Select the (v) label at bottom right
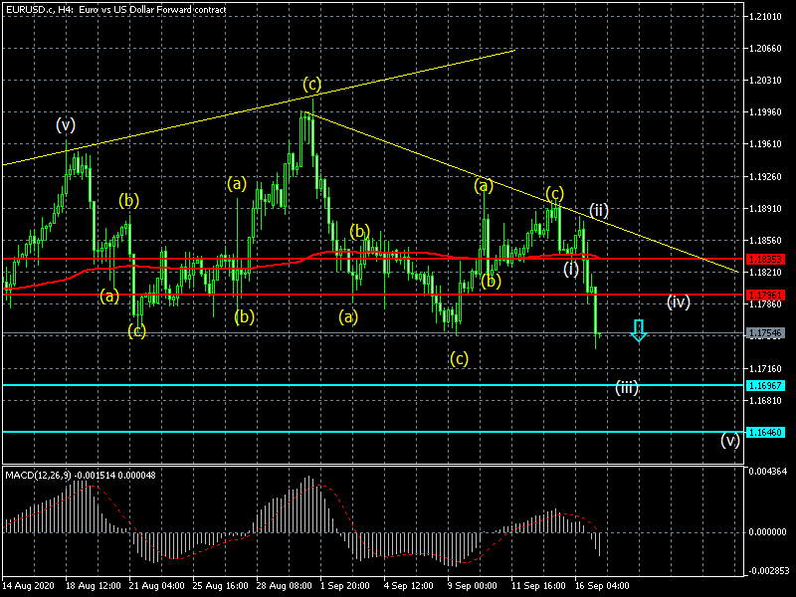The width and height of the screenshot is (796, 597). click(x=730, y=439)
